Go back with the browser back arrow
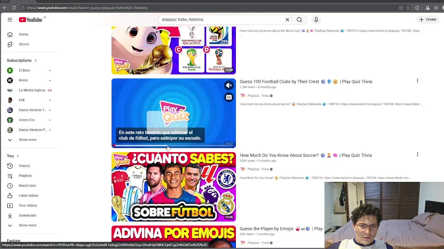This screenshot has height=249, width=444. [x=5, y=8]
